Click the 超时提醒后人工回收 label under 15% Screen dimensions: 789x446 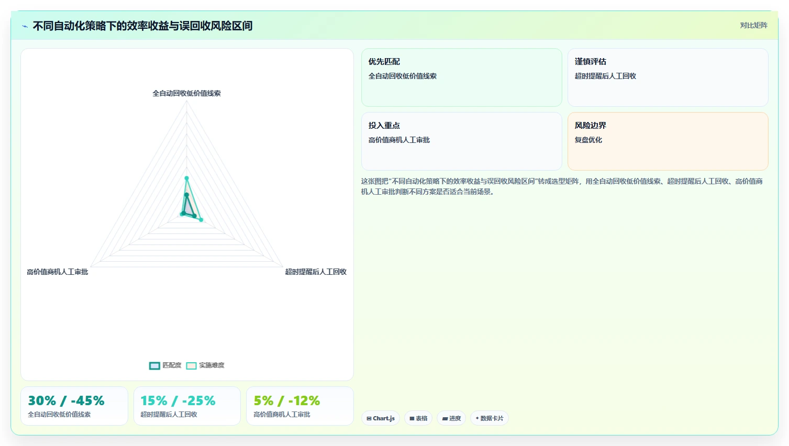coord(169,415)
